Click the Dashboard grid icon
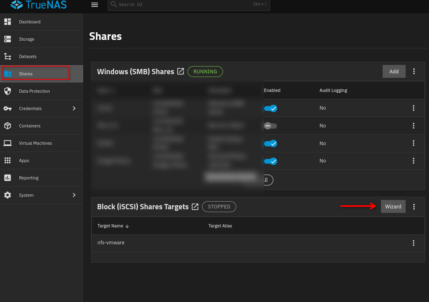 8,22
